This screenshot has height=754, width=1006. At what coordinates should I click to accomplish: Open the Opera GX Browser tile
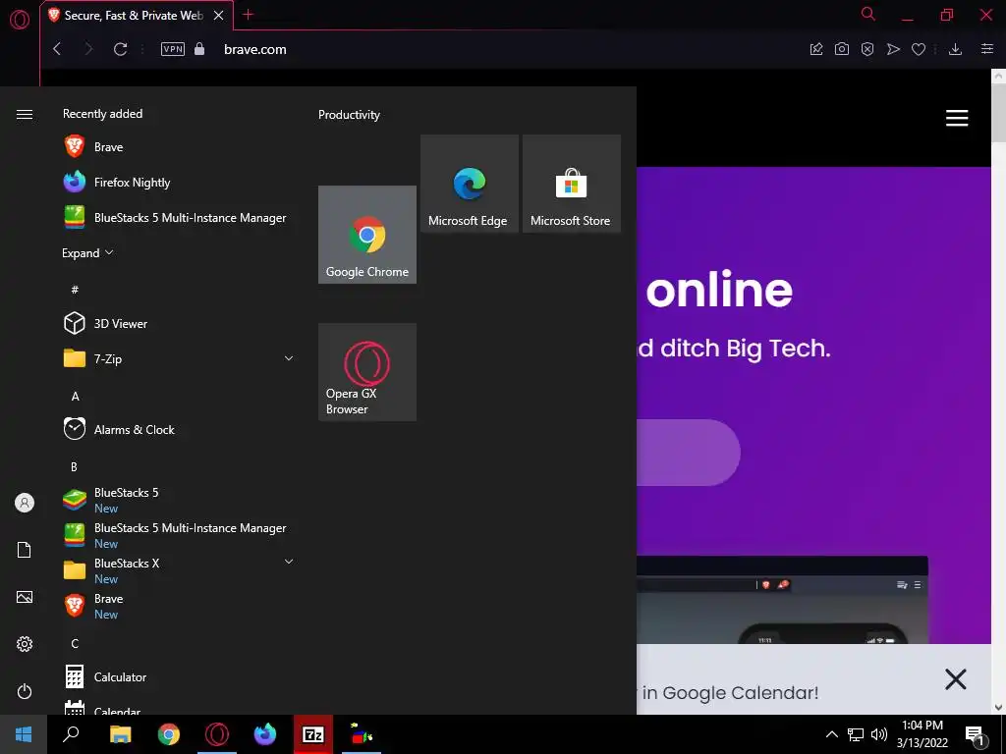tap(367, 372)
